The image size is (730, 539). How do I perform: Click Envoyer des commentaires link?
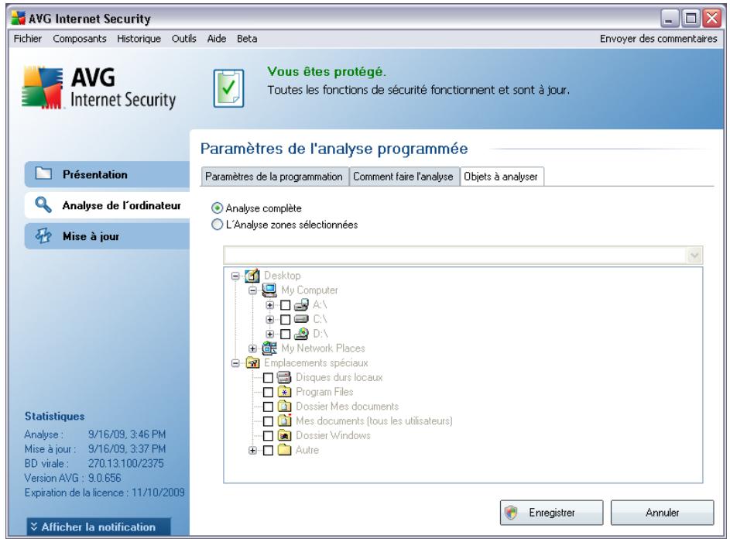(658, 39)
